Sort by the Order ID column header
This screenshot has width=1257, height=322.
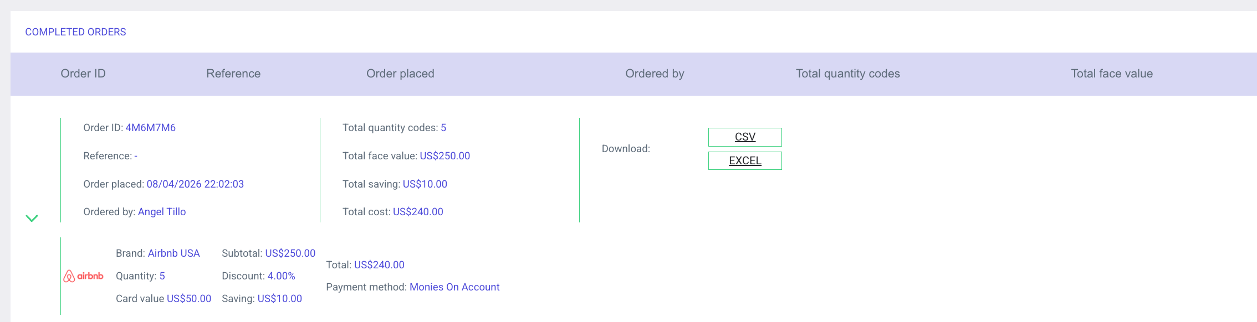pyautogui.click(x=83, y=74)
